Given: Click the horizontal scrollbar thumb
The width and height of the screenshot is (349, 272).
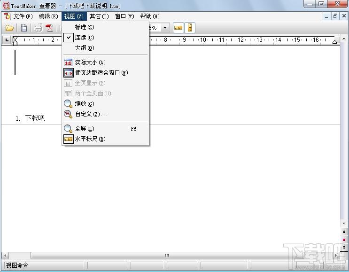Looking at the screenshot, I should coord(167,256).
